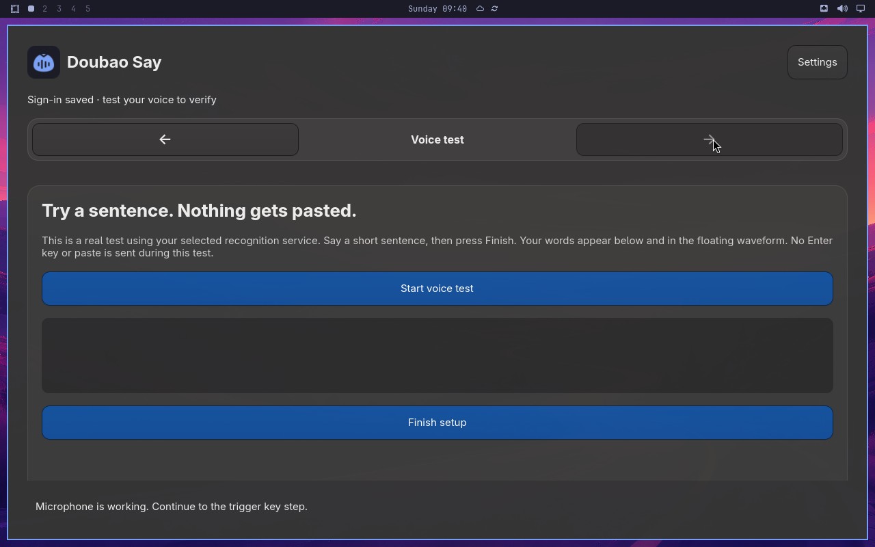Advance with the right arrow button
Viewport: 875px width, 547px height.
(710, 139)
